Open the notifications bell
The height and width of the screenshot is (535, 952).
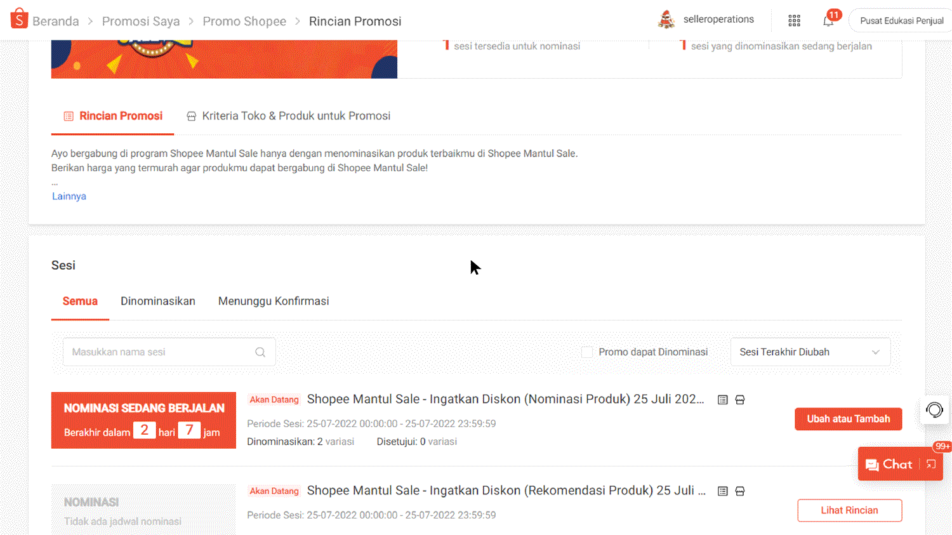[828, 21]
